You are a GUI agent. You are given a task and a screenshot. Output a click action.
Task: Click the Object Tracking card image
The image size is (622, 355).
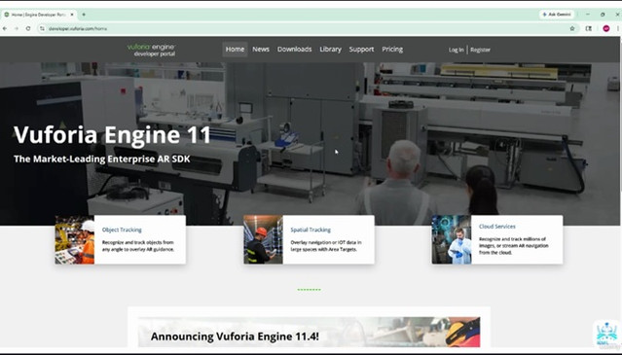point(75,239)
